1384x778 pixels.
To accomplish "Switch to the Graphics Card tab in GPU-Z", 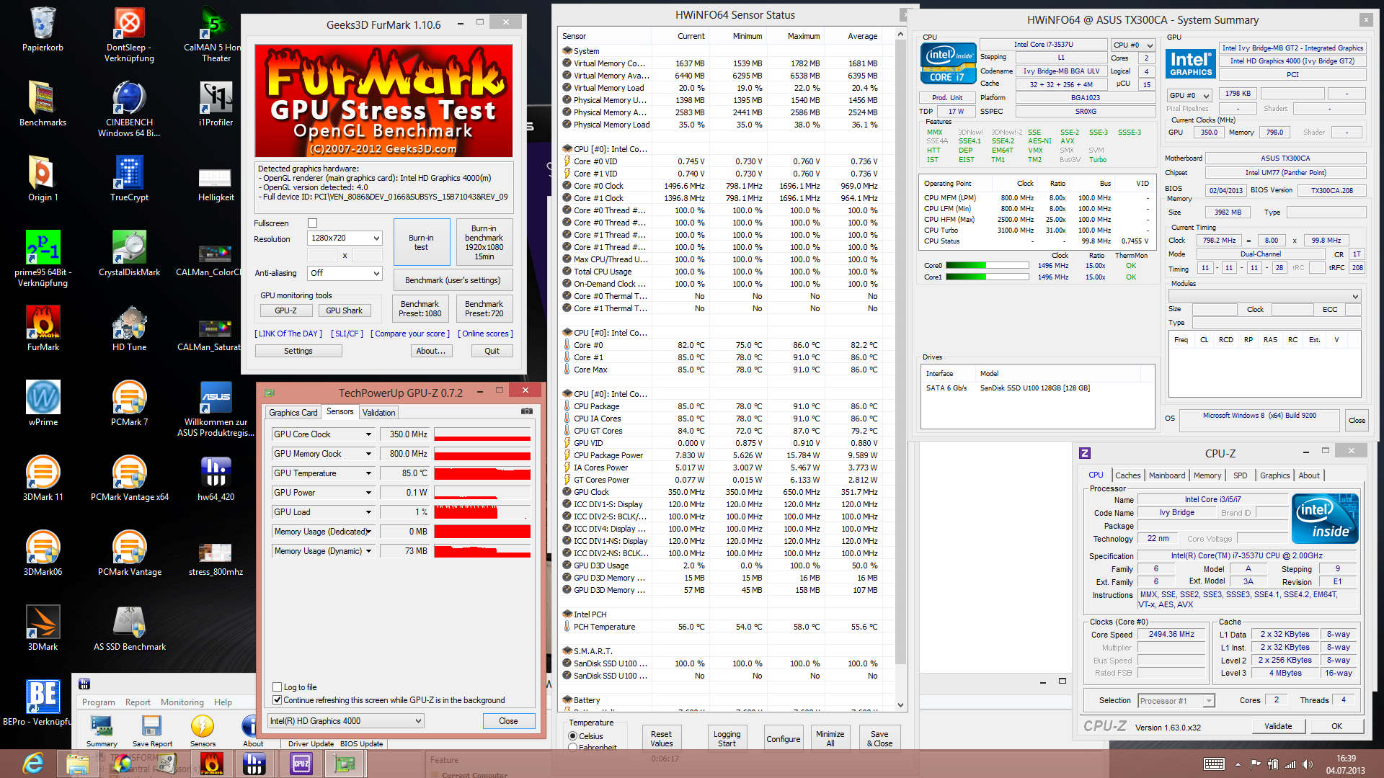I will click(293, 413).
